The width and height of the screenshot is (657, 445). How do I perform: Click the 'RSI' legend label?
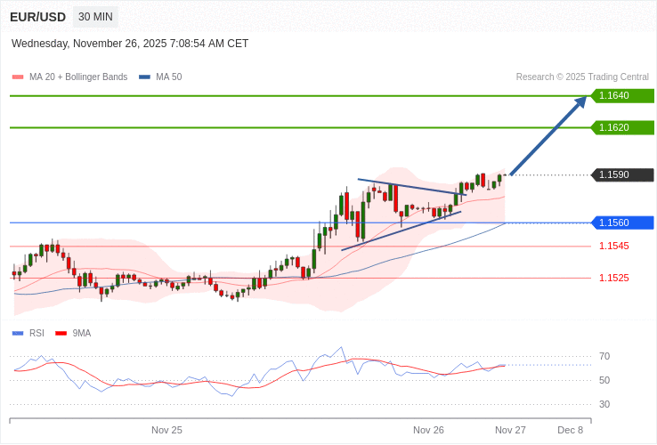pos(36,334)
